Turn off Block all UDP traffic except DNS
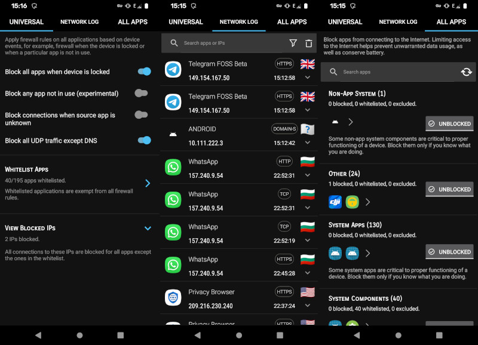 click(144, 140)
